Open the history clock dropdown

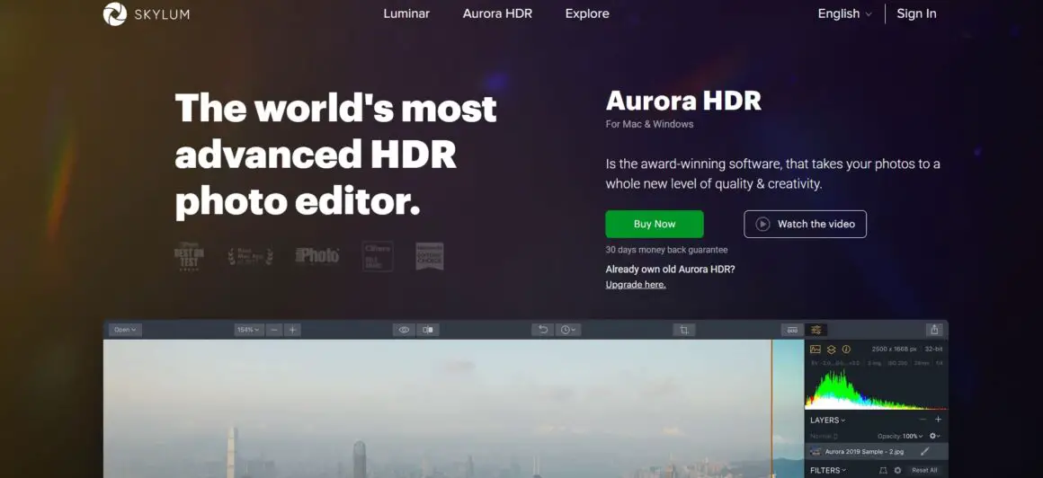point(568,330)
